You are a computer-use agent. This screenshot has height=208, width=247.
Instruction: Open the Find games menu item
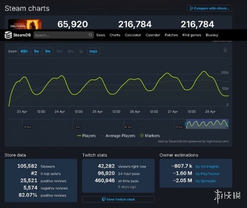point(192,35)
